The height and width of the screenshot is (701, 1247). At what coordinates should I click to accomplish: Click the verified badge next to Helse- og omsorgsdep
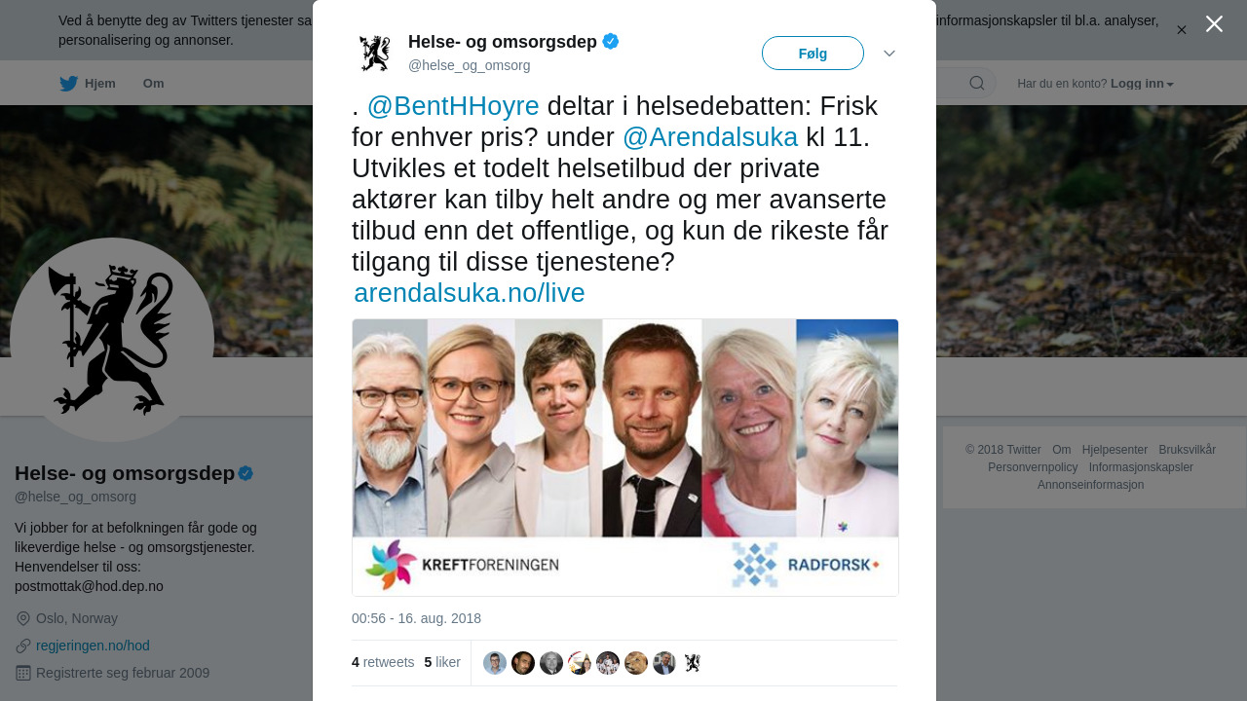coord(611,41)
